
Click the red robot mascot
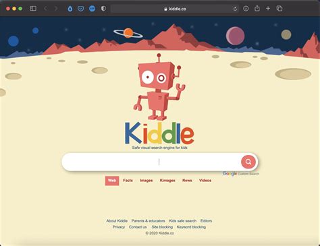pyautogui.click(x=159, y=87)
